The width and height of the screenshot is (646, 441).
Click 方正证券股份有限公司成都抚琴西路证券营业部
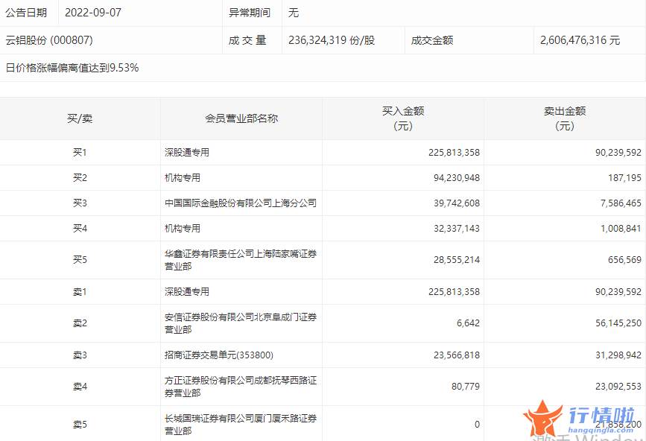241,387
